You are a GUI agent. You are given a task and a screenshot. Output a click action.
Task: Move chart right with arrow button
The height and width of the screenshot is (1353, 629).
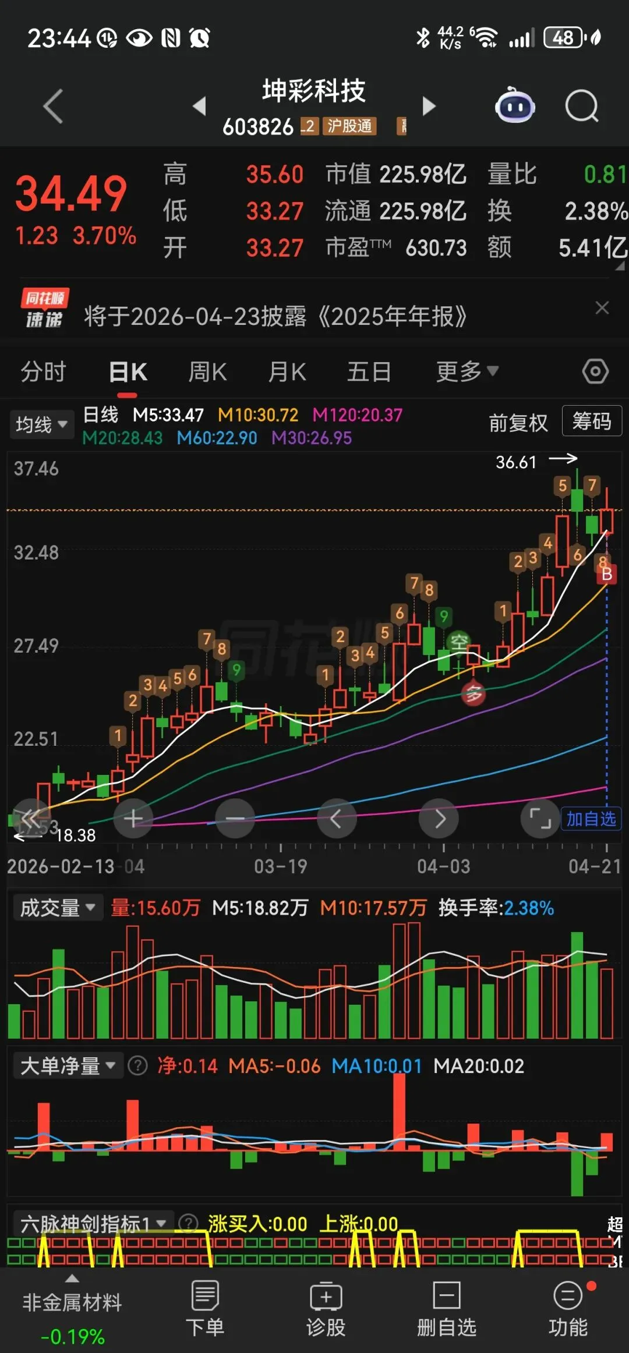tap(439, 819)
